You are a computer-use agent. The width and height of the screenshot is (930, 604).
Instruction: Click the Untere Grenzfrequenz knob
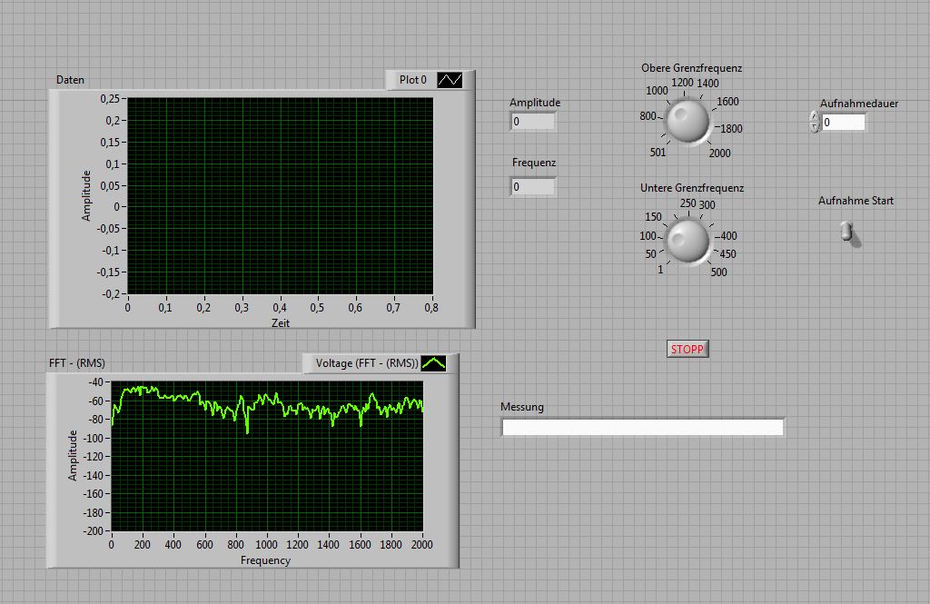[x=688, y=241]
